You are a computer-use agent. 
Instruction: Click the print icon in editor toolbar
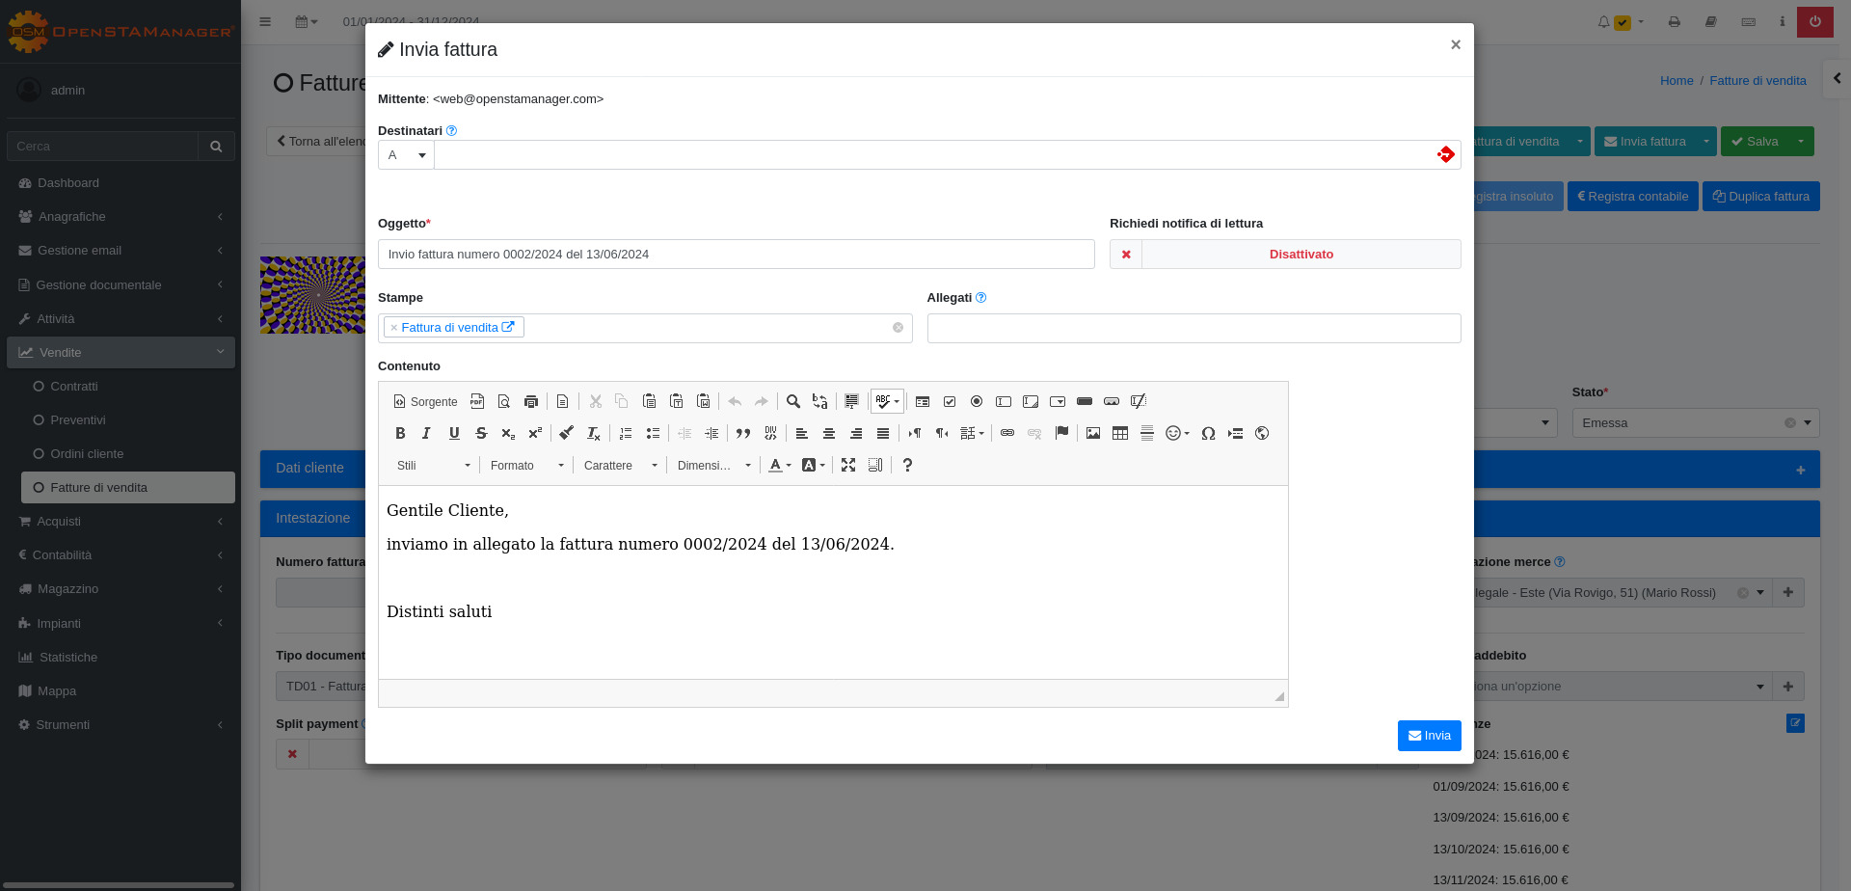click(531, 402)
